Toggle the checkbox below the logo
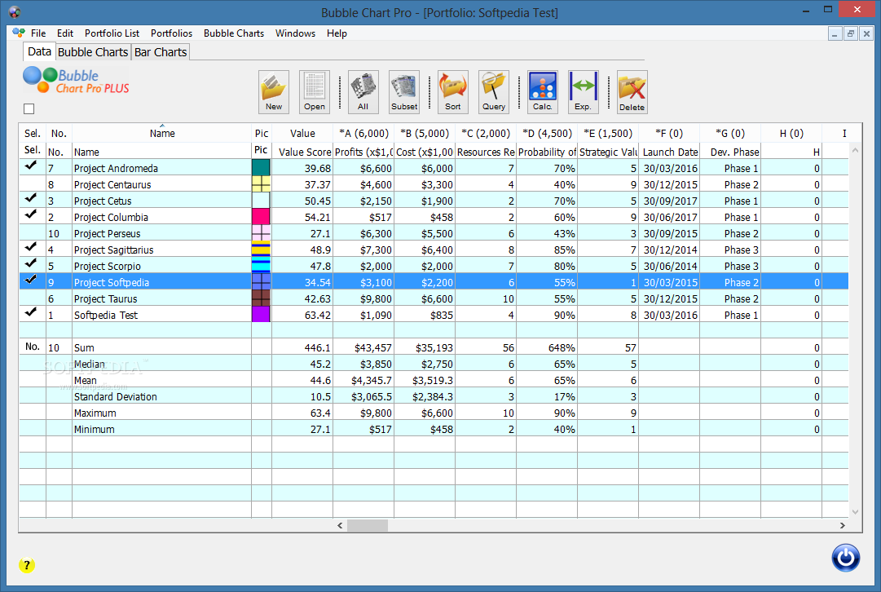Viewport: 881px width, 592px height. pos(29,109)
